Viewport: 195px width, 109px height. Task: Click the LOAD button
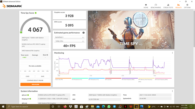pos(28,76)
